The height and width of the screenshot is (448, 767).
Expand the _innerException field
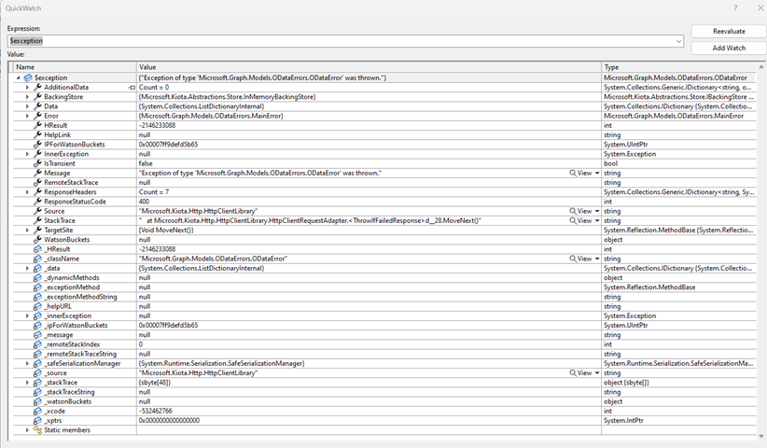pyautogui.click(x=27, y=316)
